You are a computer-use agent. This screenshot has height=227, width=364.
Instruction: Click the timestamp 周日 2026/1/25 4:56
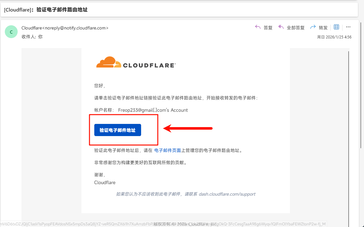pos(334,37)
